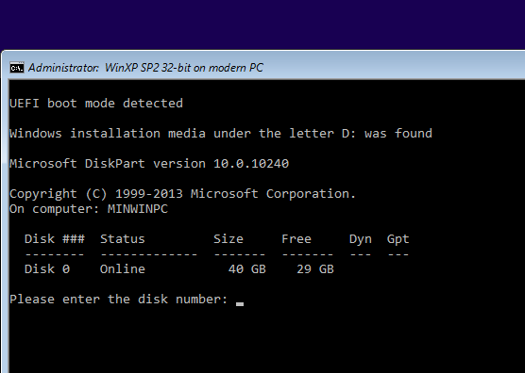Screen dimensions: 525x373
Task: Click the disk number input cursor
Action: 240,304
